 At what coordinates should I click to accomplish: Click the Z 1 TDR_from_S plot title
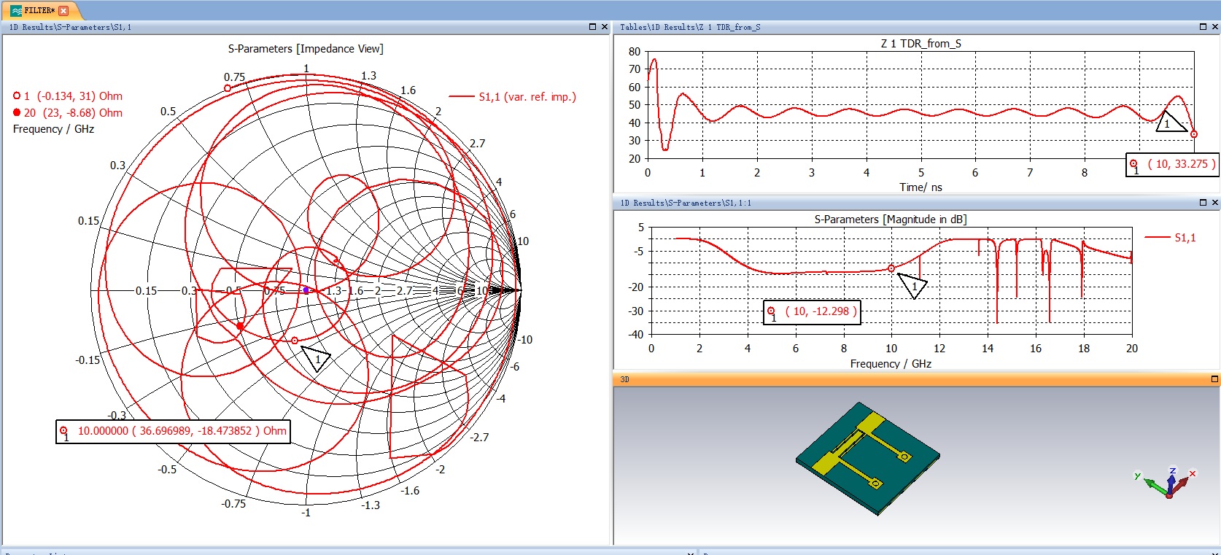(x=920, y=44)
